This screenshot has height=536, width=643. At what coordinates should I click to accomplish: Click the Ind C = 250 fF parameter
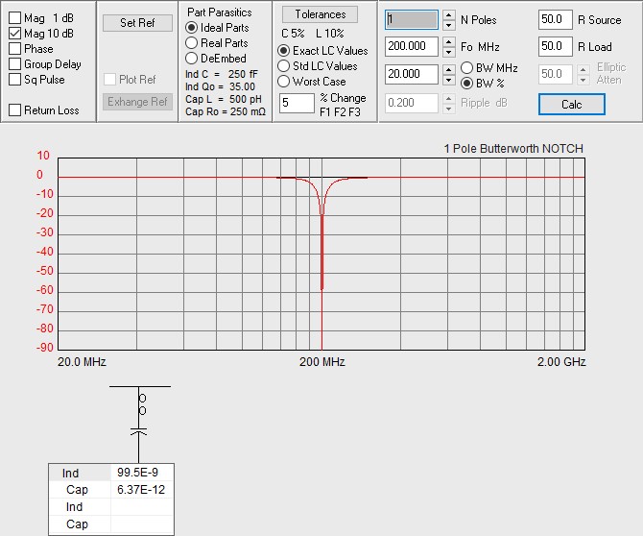click(222, 74)
